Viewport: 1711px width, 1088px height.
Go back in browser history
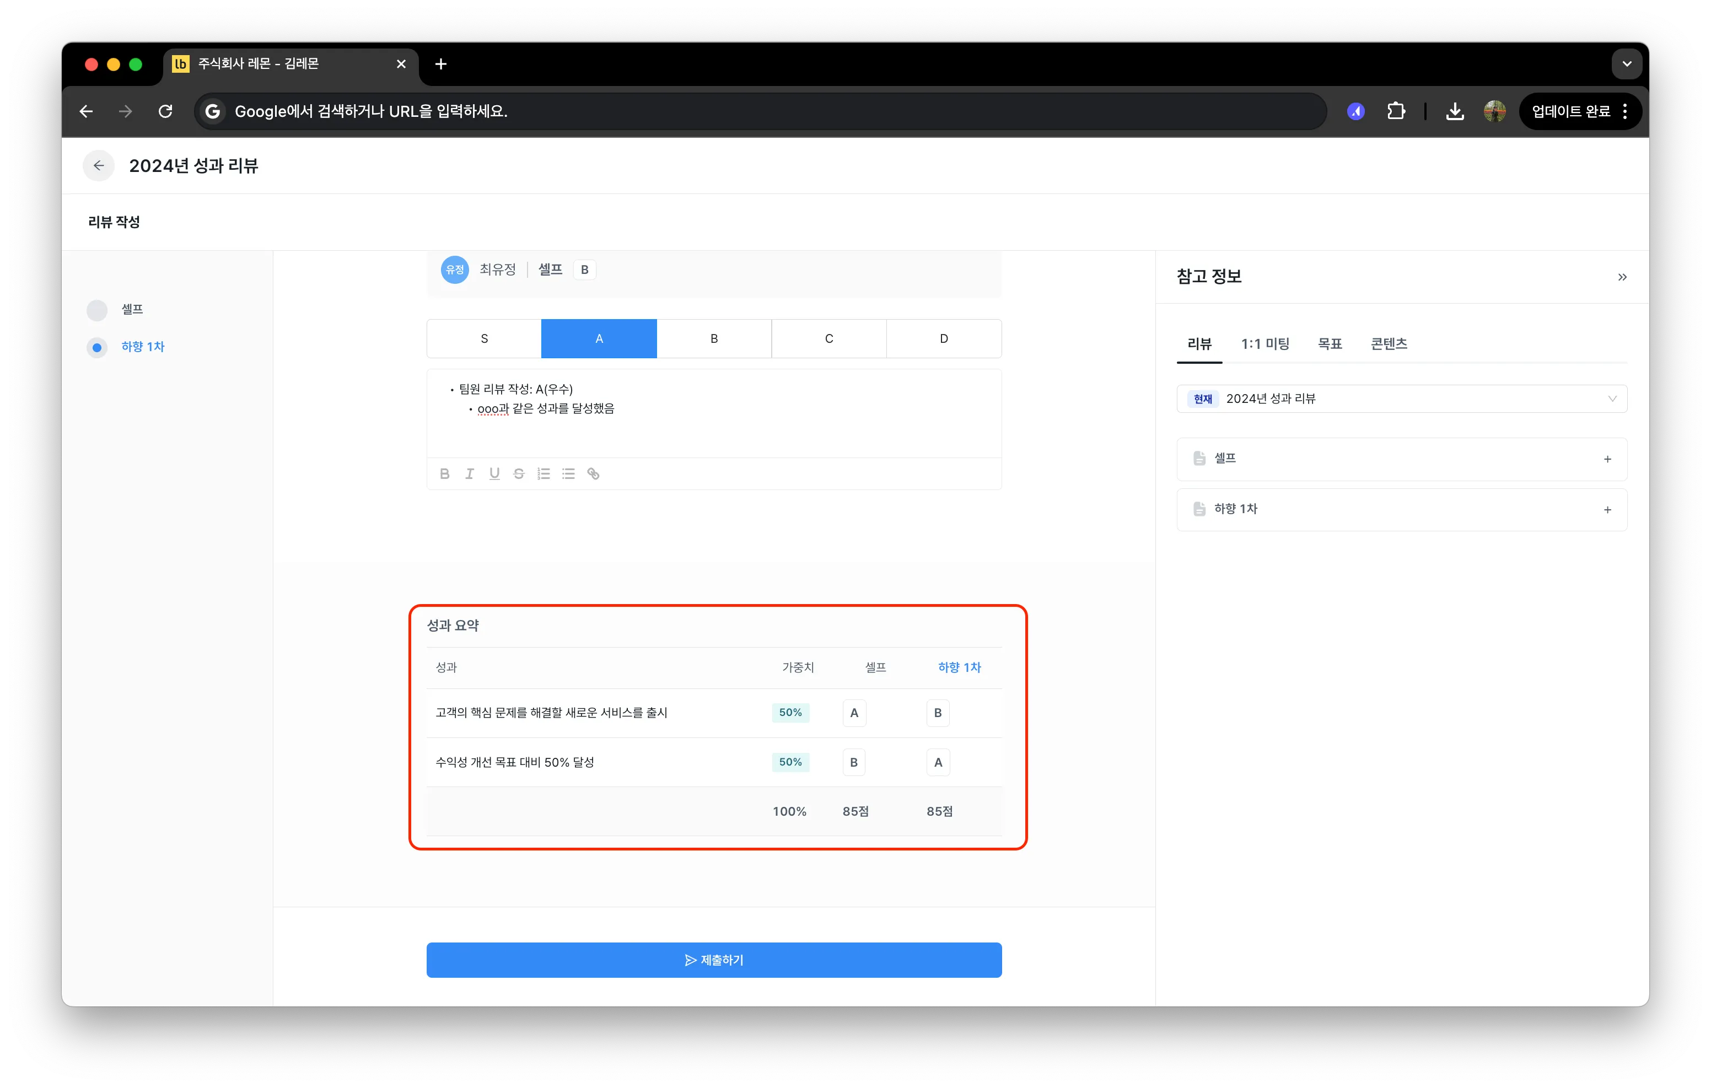pyautogui.click(x=87, y=111)
